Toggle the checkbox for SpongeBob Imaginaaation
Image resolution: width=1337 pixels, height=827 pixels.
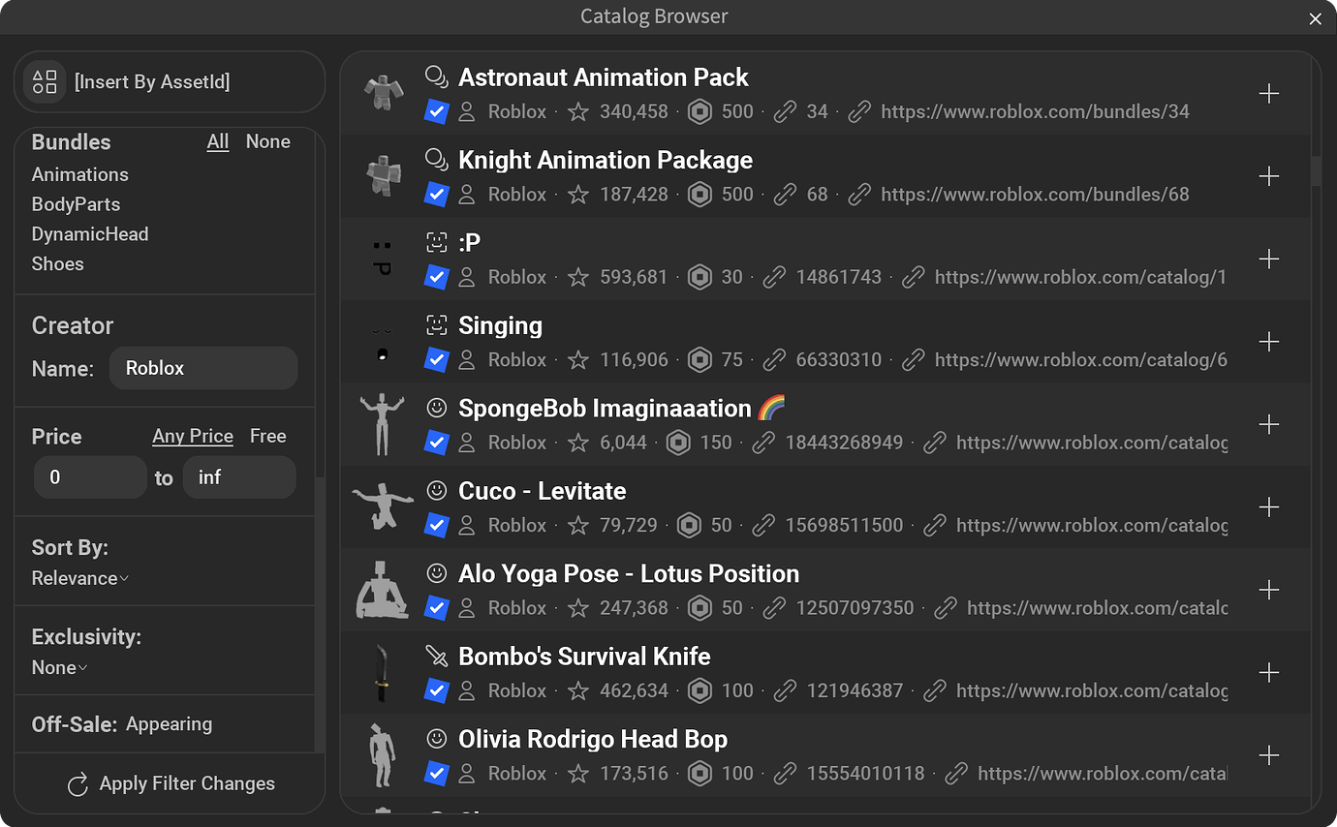pos(436,443)
